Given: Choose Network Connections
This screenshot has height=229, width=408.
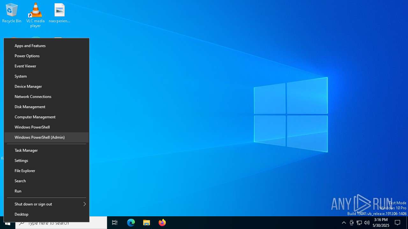Looking at the screenshot, I should tap(47, 97).
